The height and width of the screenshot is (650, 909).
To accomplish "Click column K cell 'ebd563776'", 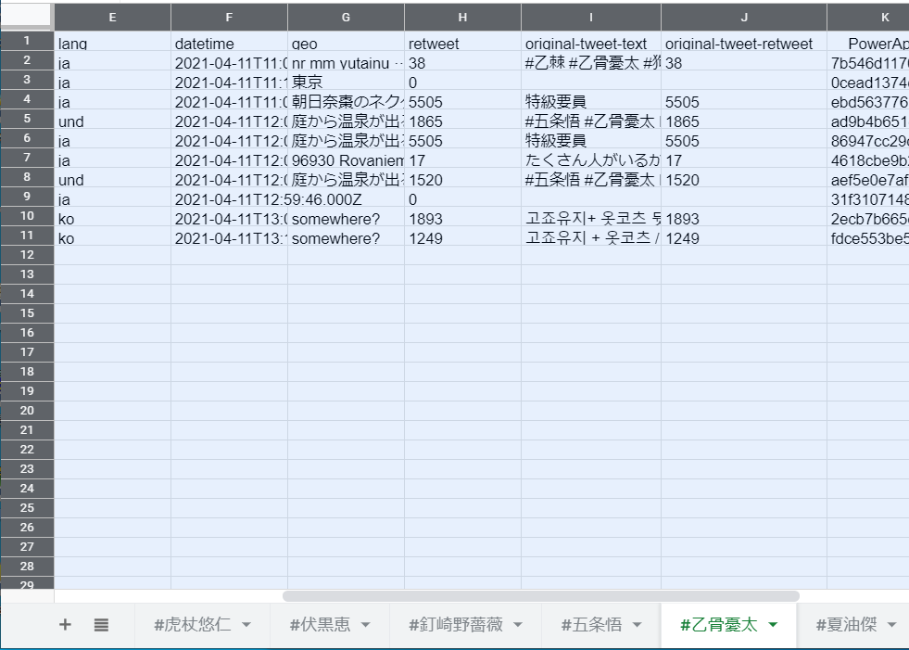I will (868, 99).
